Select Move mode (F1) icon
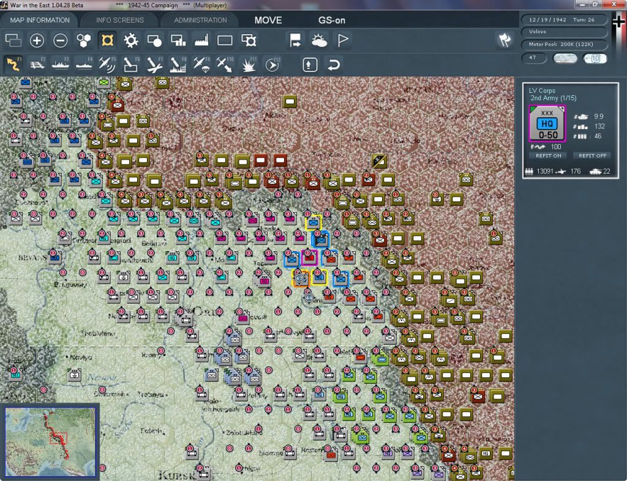This screenshot has height=481, width=627. 13,64
